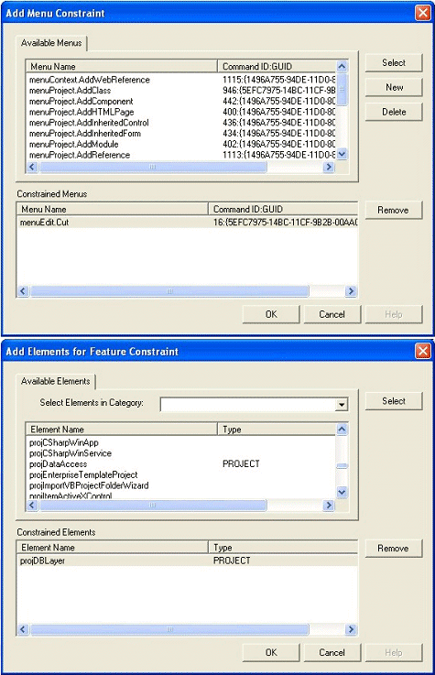Click scroll left arrow in Available Elements list
Screen dimensions: 435x675
pyautogui.click(x=32, y=505)
